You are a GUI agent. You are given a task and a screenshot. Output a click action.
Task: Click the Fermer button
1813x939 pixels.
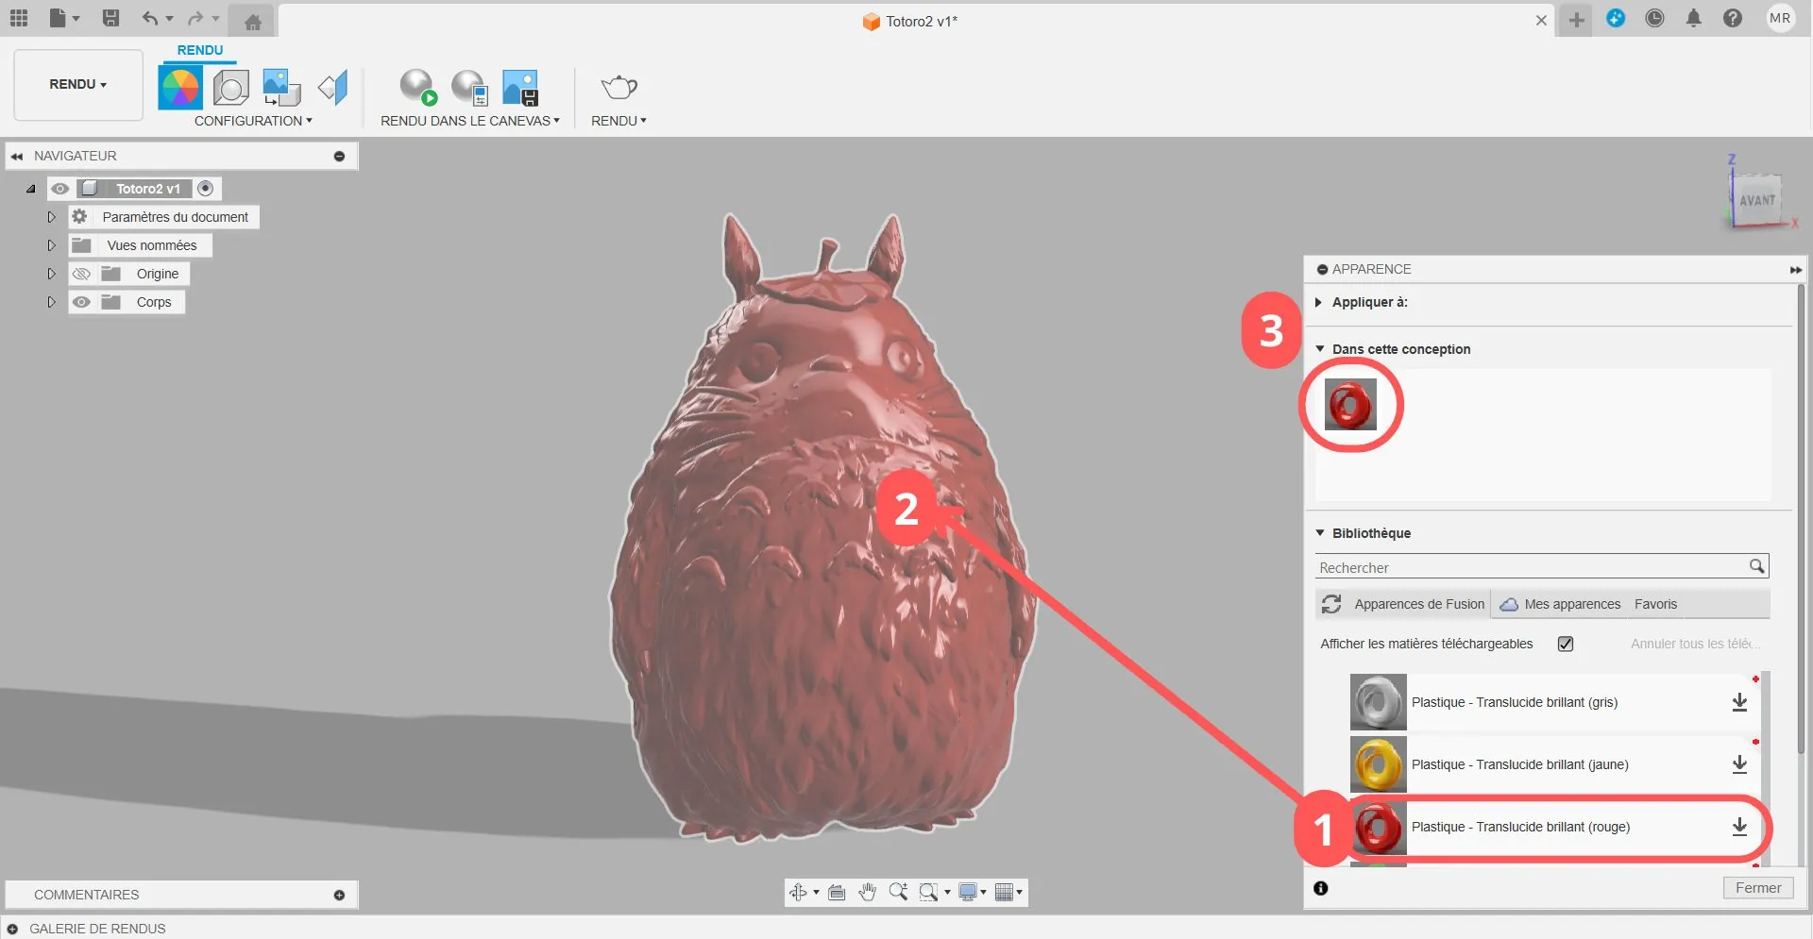click(1757, 888)
